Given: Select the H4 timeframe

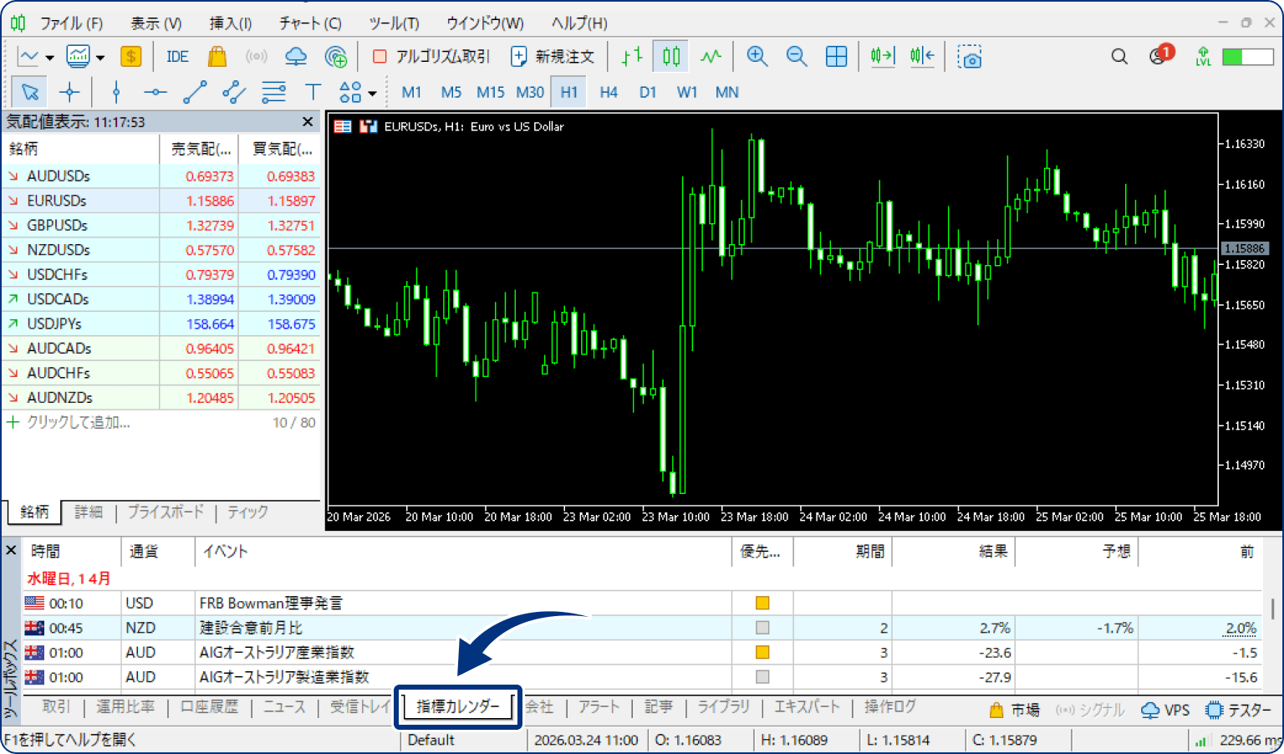Looking at the screenshot, I should pyautogui.click(x=608, y=92).
